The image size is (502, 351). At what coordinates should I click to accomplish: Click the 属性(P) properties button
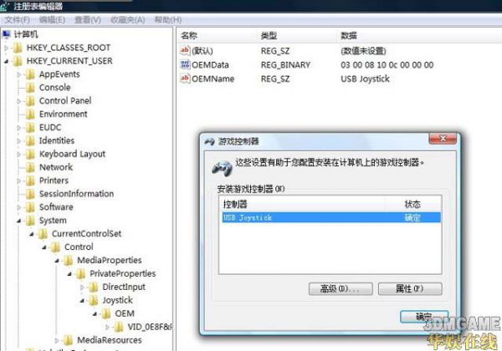point(410,288)
